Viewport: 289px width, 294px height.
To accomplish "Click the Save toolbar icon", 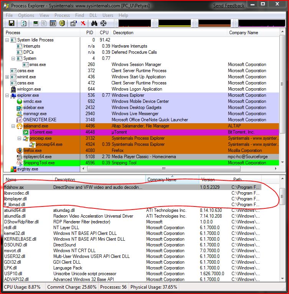I will [12, 23].
